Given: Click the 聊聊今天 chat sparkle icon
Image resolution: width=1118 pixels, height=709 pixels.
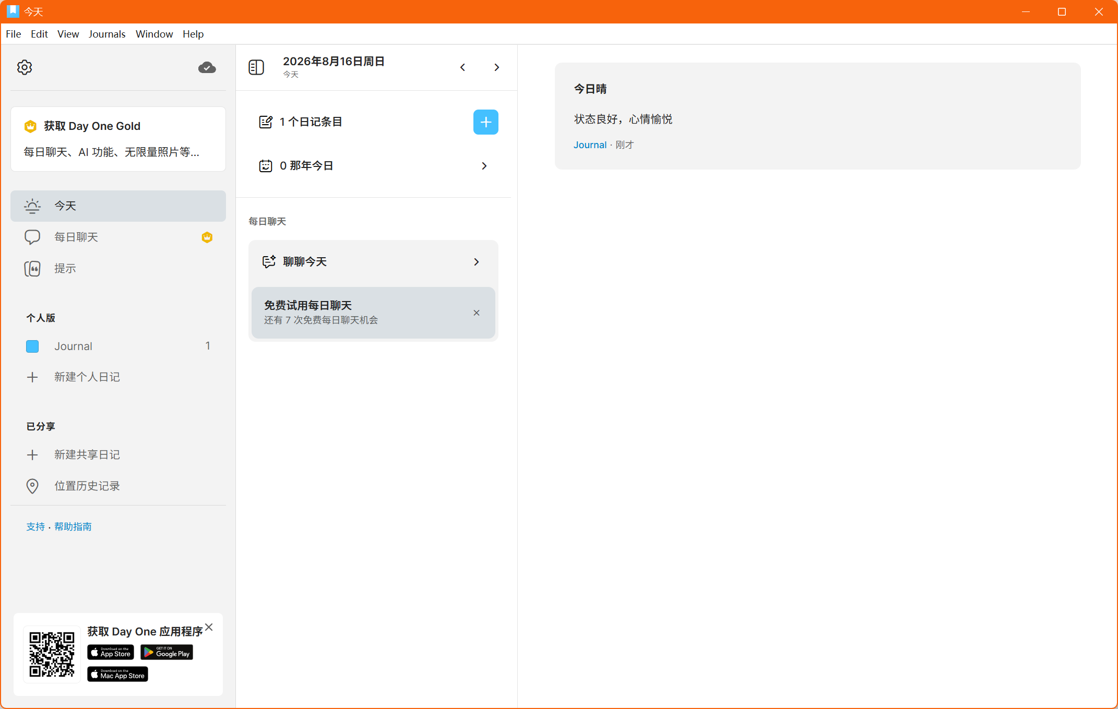Looking at the screenshot, I should coord(269,261).
